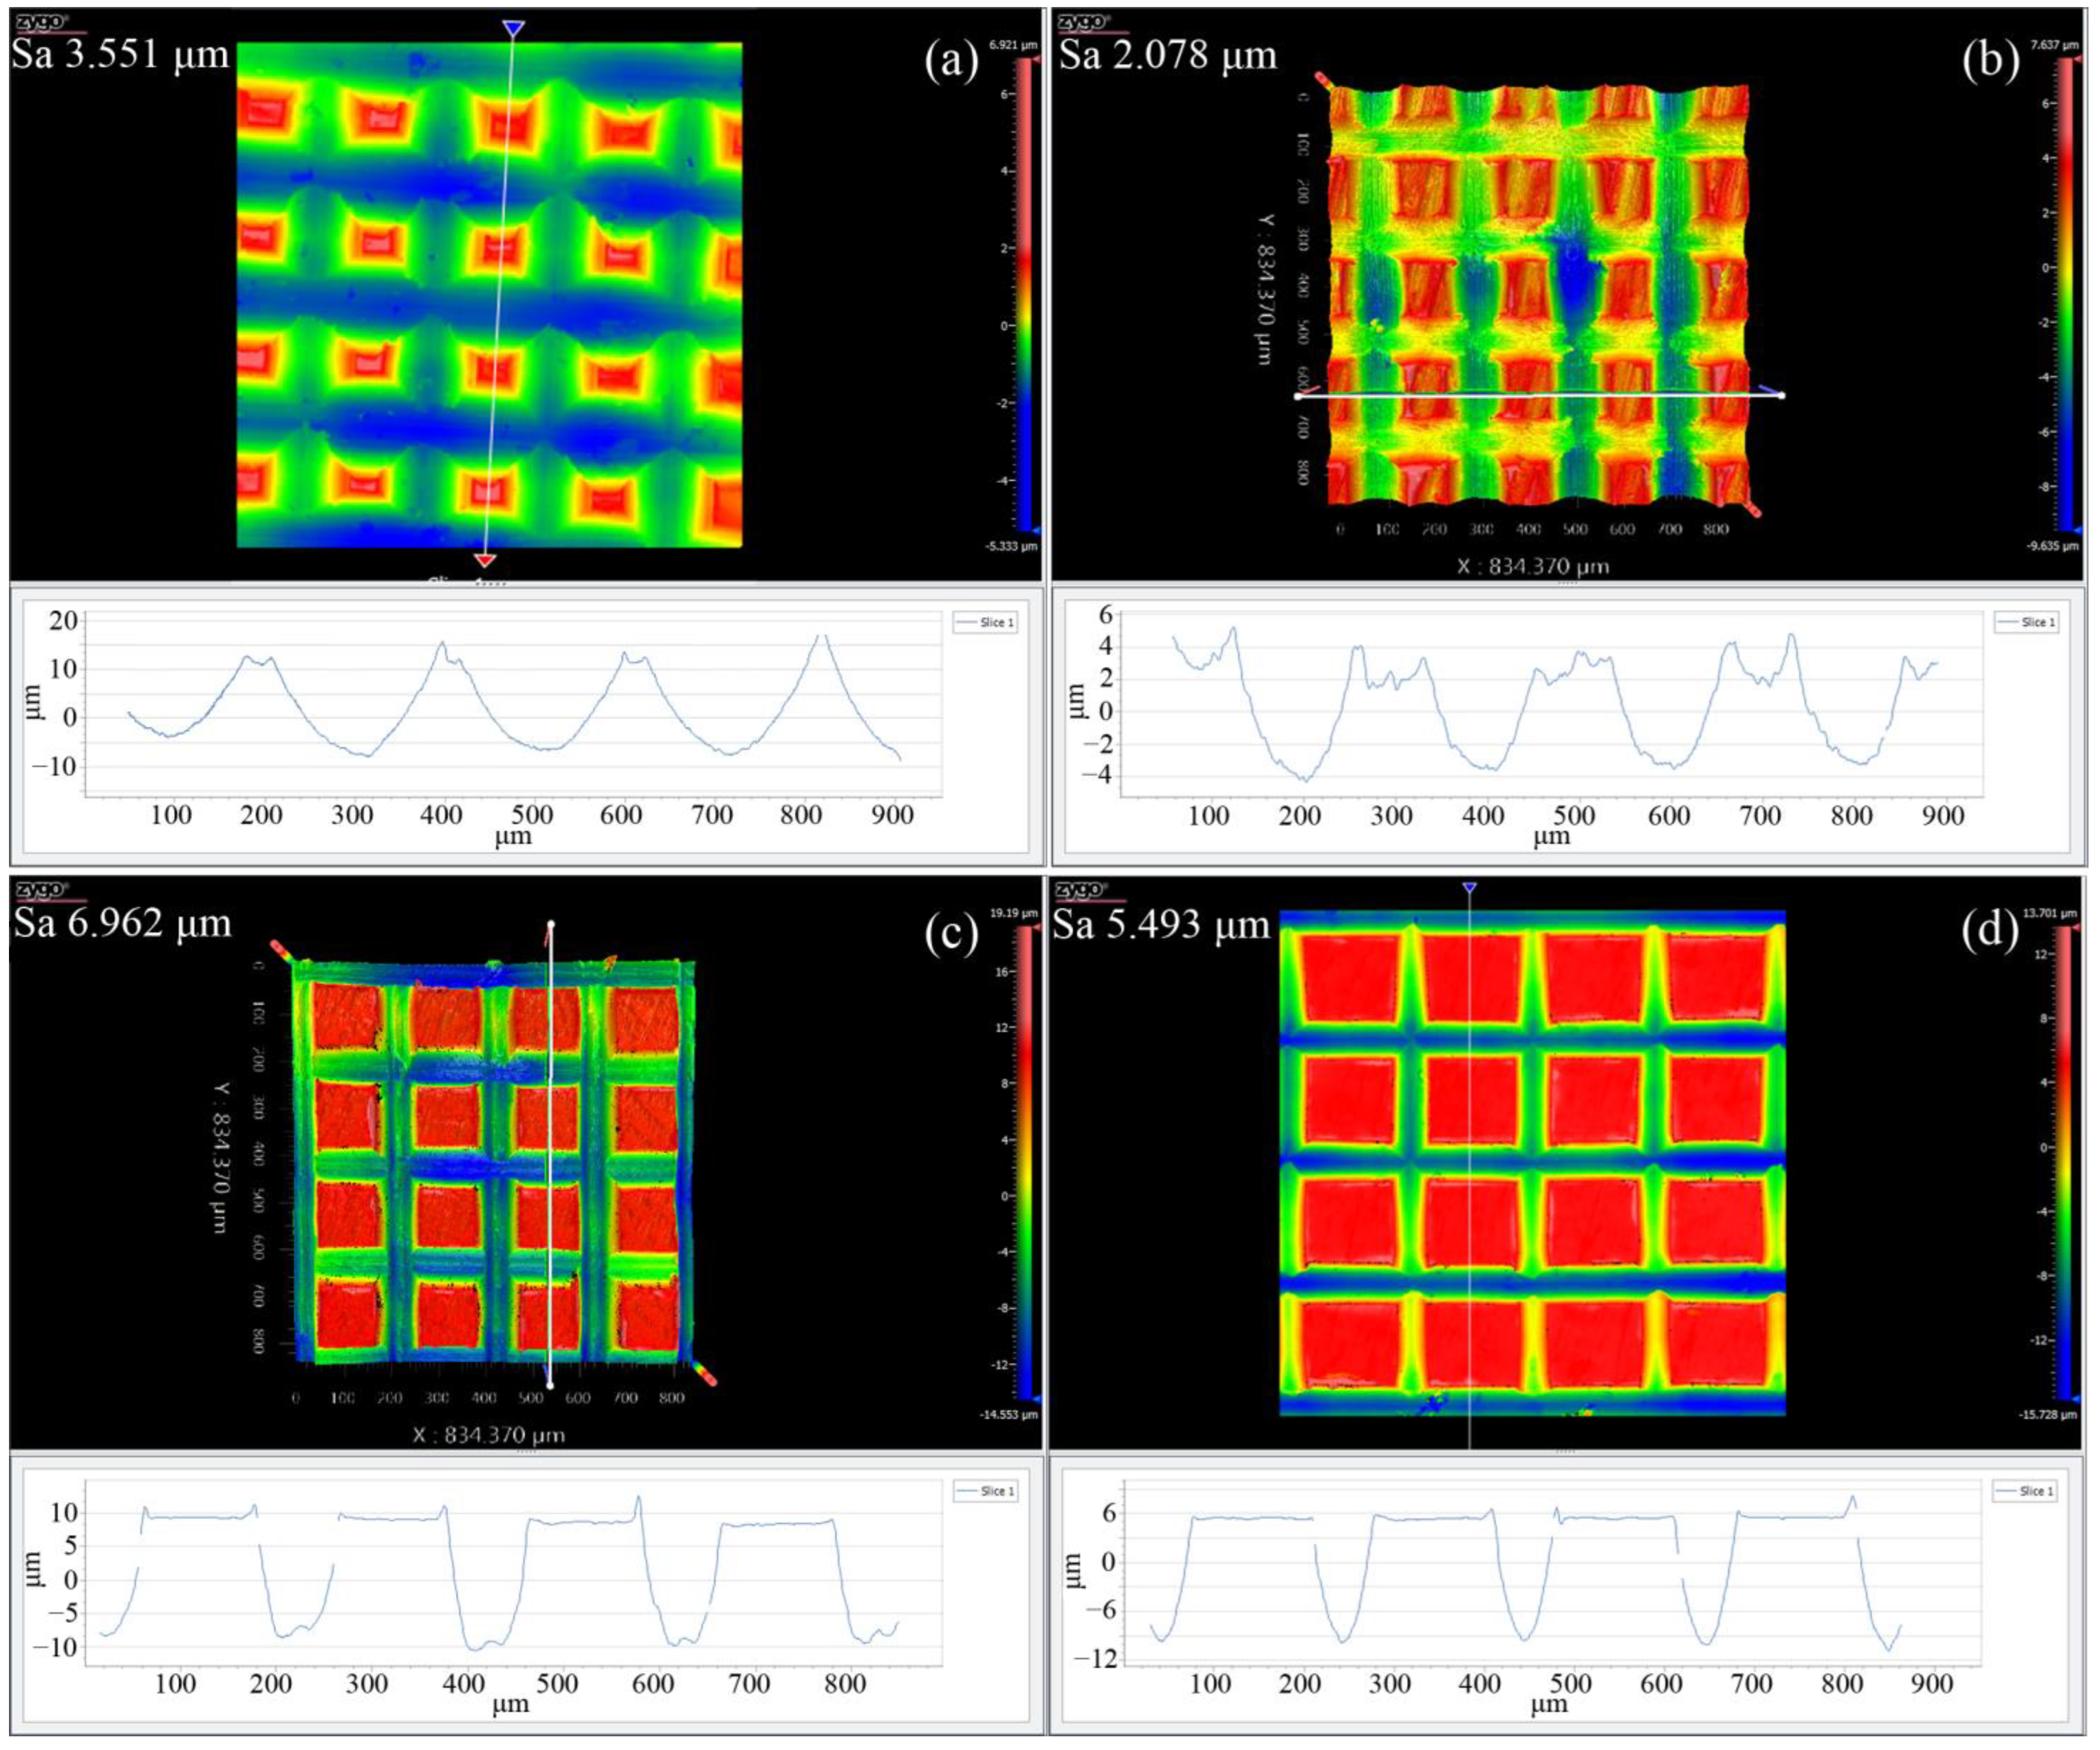Click X : 834.370 µm axis label in panel (c)
The height and width of the screenshot is (1750, 2100).
coord(489,1435)
